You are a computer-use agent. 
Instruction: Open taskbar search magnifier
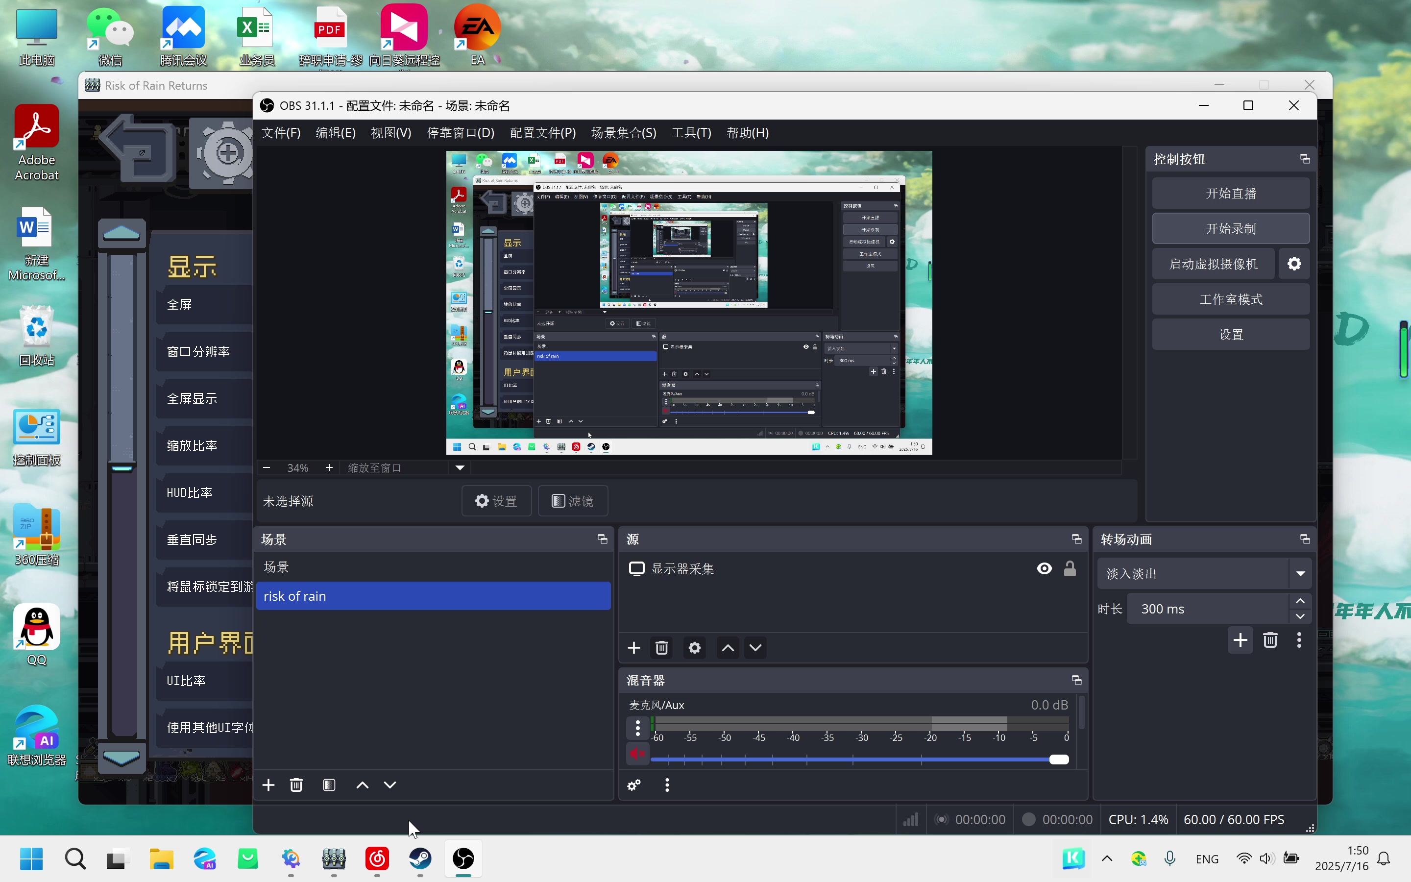(x=75, y=858)
